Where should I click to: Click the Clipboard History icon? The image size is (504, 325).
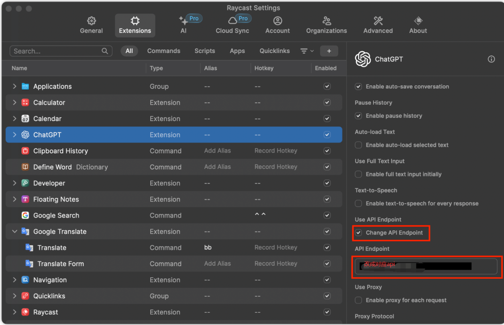[x=25, y=151]
